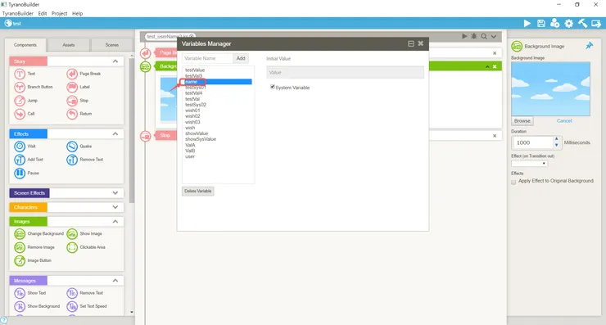The height and width of the screenshot is (325, 606).
Task: Click the background image preview thumbnail
Action: (550, 89)
